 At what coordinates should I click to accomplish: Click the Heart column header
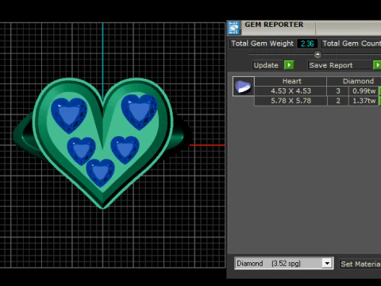(x=291, y=81)
